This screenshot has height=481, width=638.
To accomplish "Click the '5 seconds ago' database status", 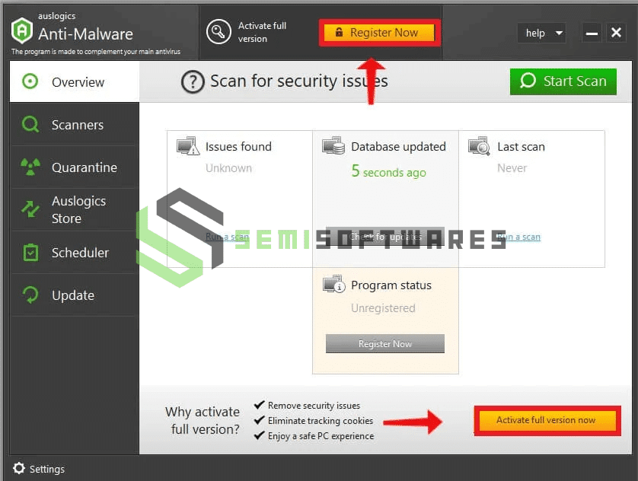I will tap(388, 171).
